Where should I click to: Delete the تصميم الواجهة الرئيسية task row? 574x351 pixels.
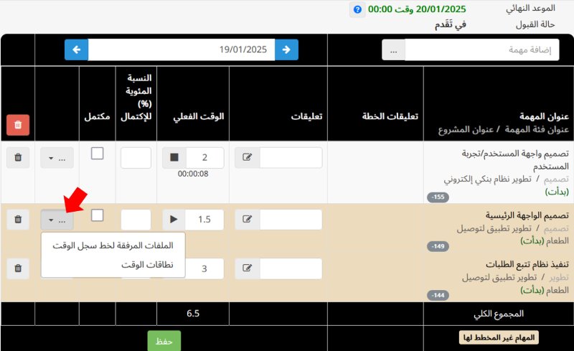click(18, 220)
